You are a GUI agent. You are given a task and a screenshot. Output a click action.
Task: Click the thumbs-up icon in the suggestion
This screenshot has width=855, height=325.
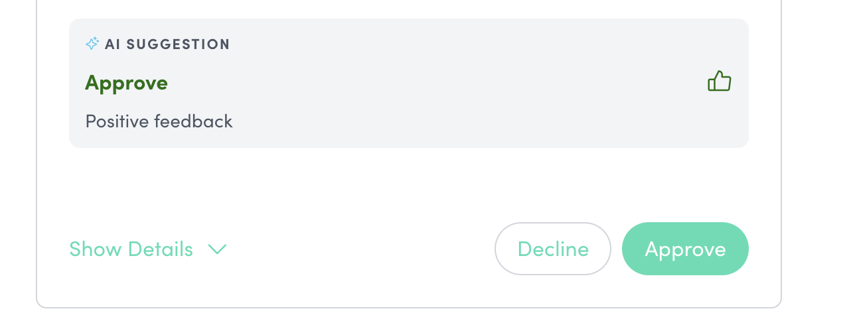(x=719, y=82)
